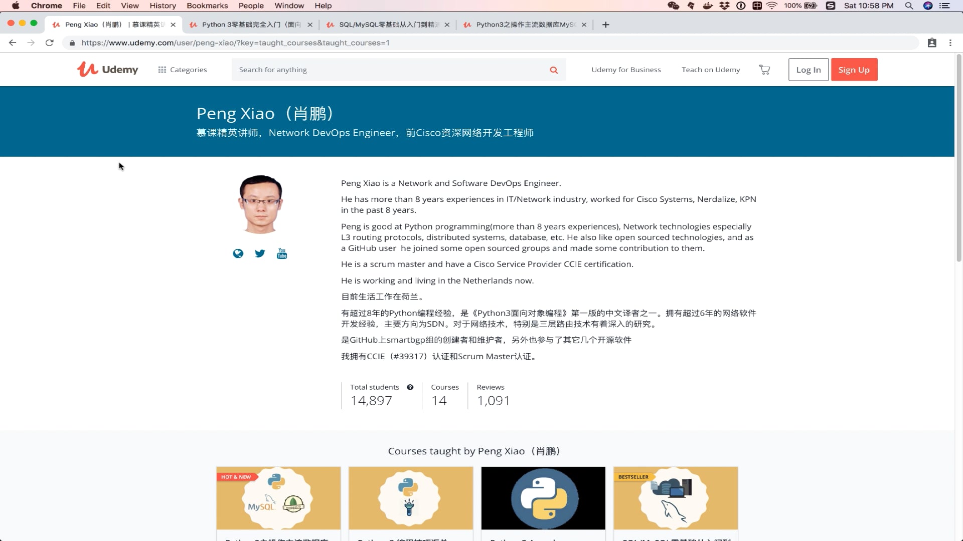Click the Sign Up button

tap(854, 70)
